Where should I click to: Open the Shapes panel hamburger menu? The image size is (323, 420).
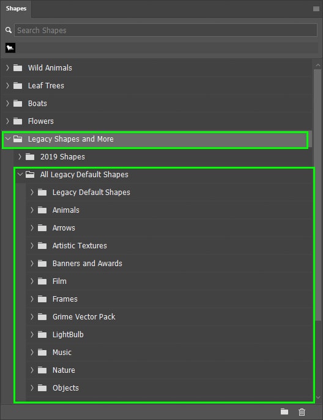[x=316, y=9]
